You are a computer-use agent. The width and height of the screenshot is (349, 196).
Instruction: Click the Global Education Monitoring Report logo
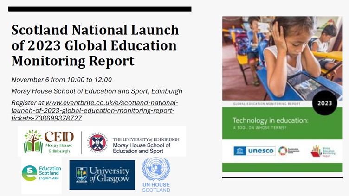coord(323,151)
